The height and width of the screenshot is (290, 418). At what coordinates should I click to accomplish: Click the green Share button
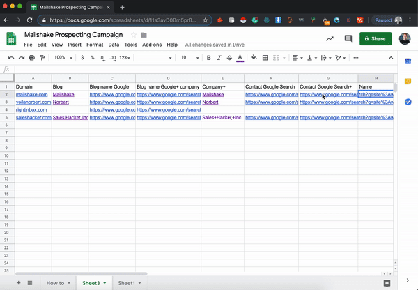(375, 39)
